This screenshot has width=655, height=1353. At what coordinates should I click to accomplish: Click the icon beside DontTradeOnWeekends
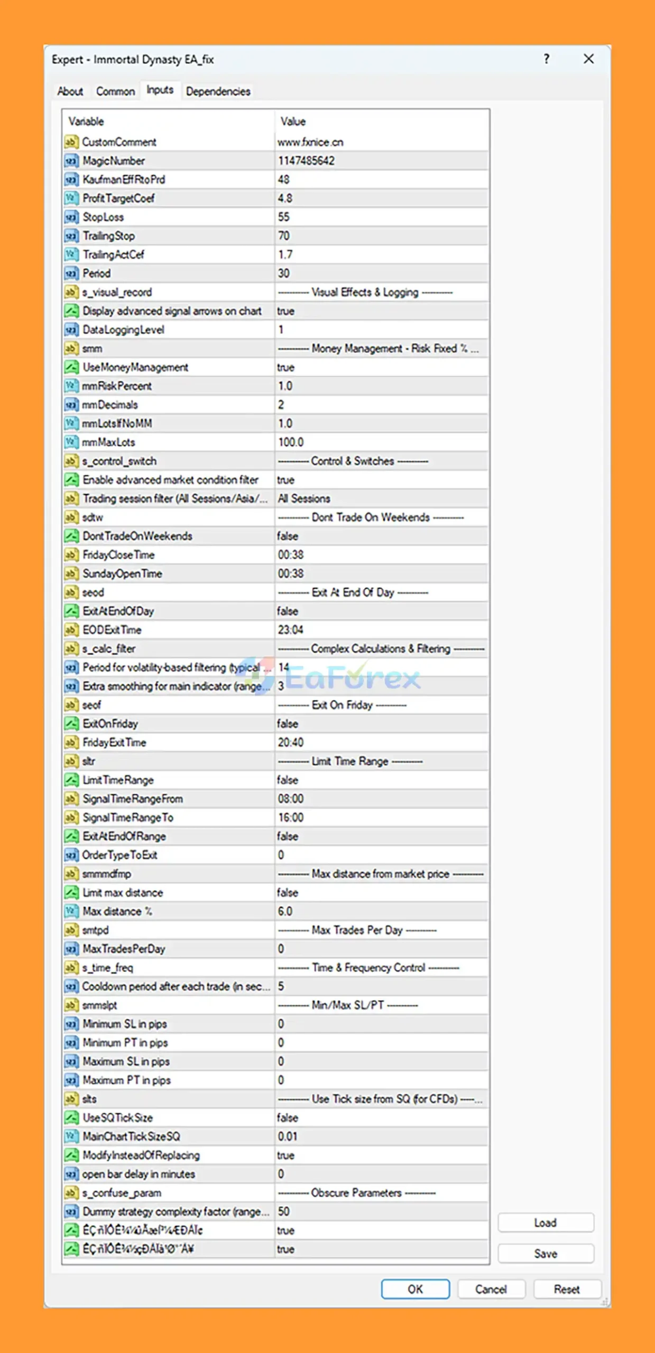[71, 536]
